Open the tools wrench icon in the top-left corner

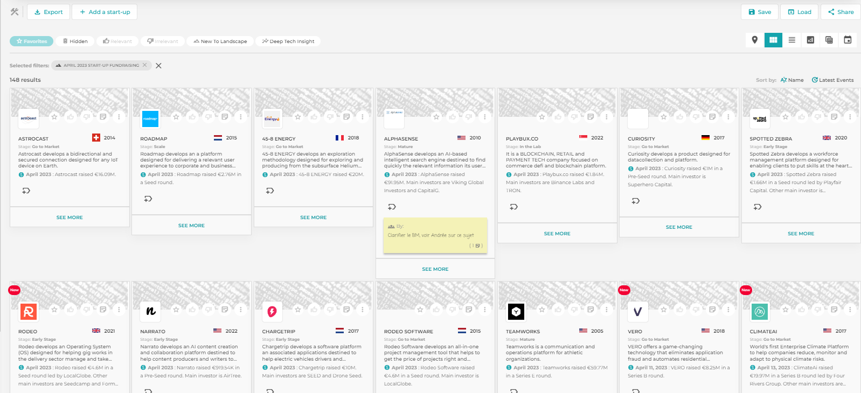click(15, 12)
